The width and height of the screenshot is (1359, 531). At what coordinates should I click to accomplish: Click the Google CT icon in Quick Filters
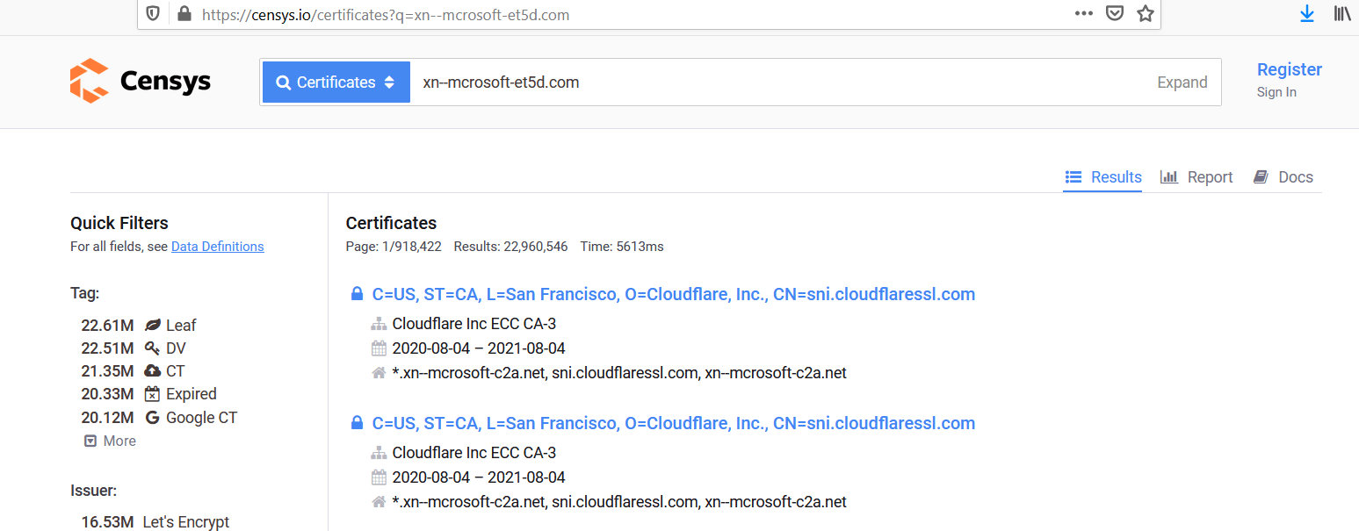(x=154, y=417)
